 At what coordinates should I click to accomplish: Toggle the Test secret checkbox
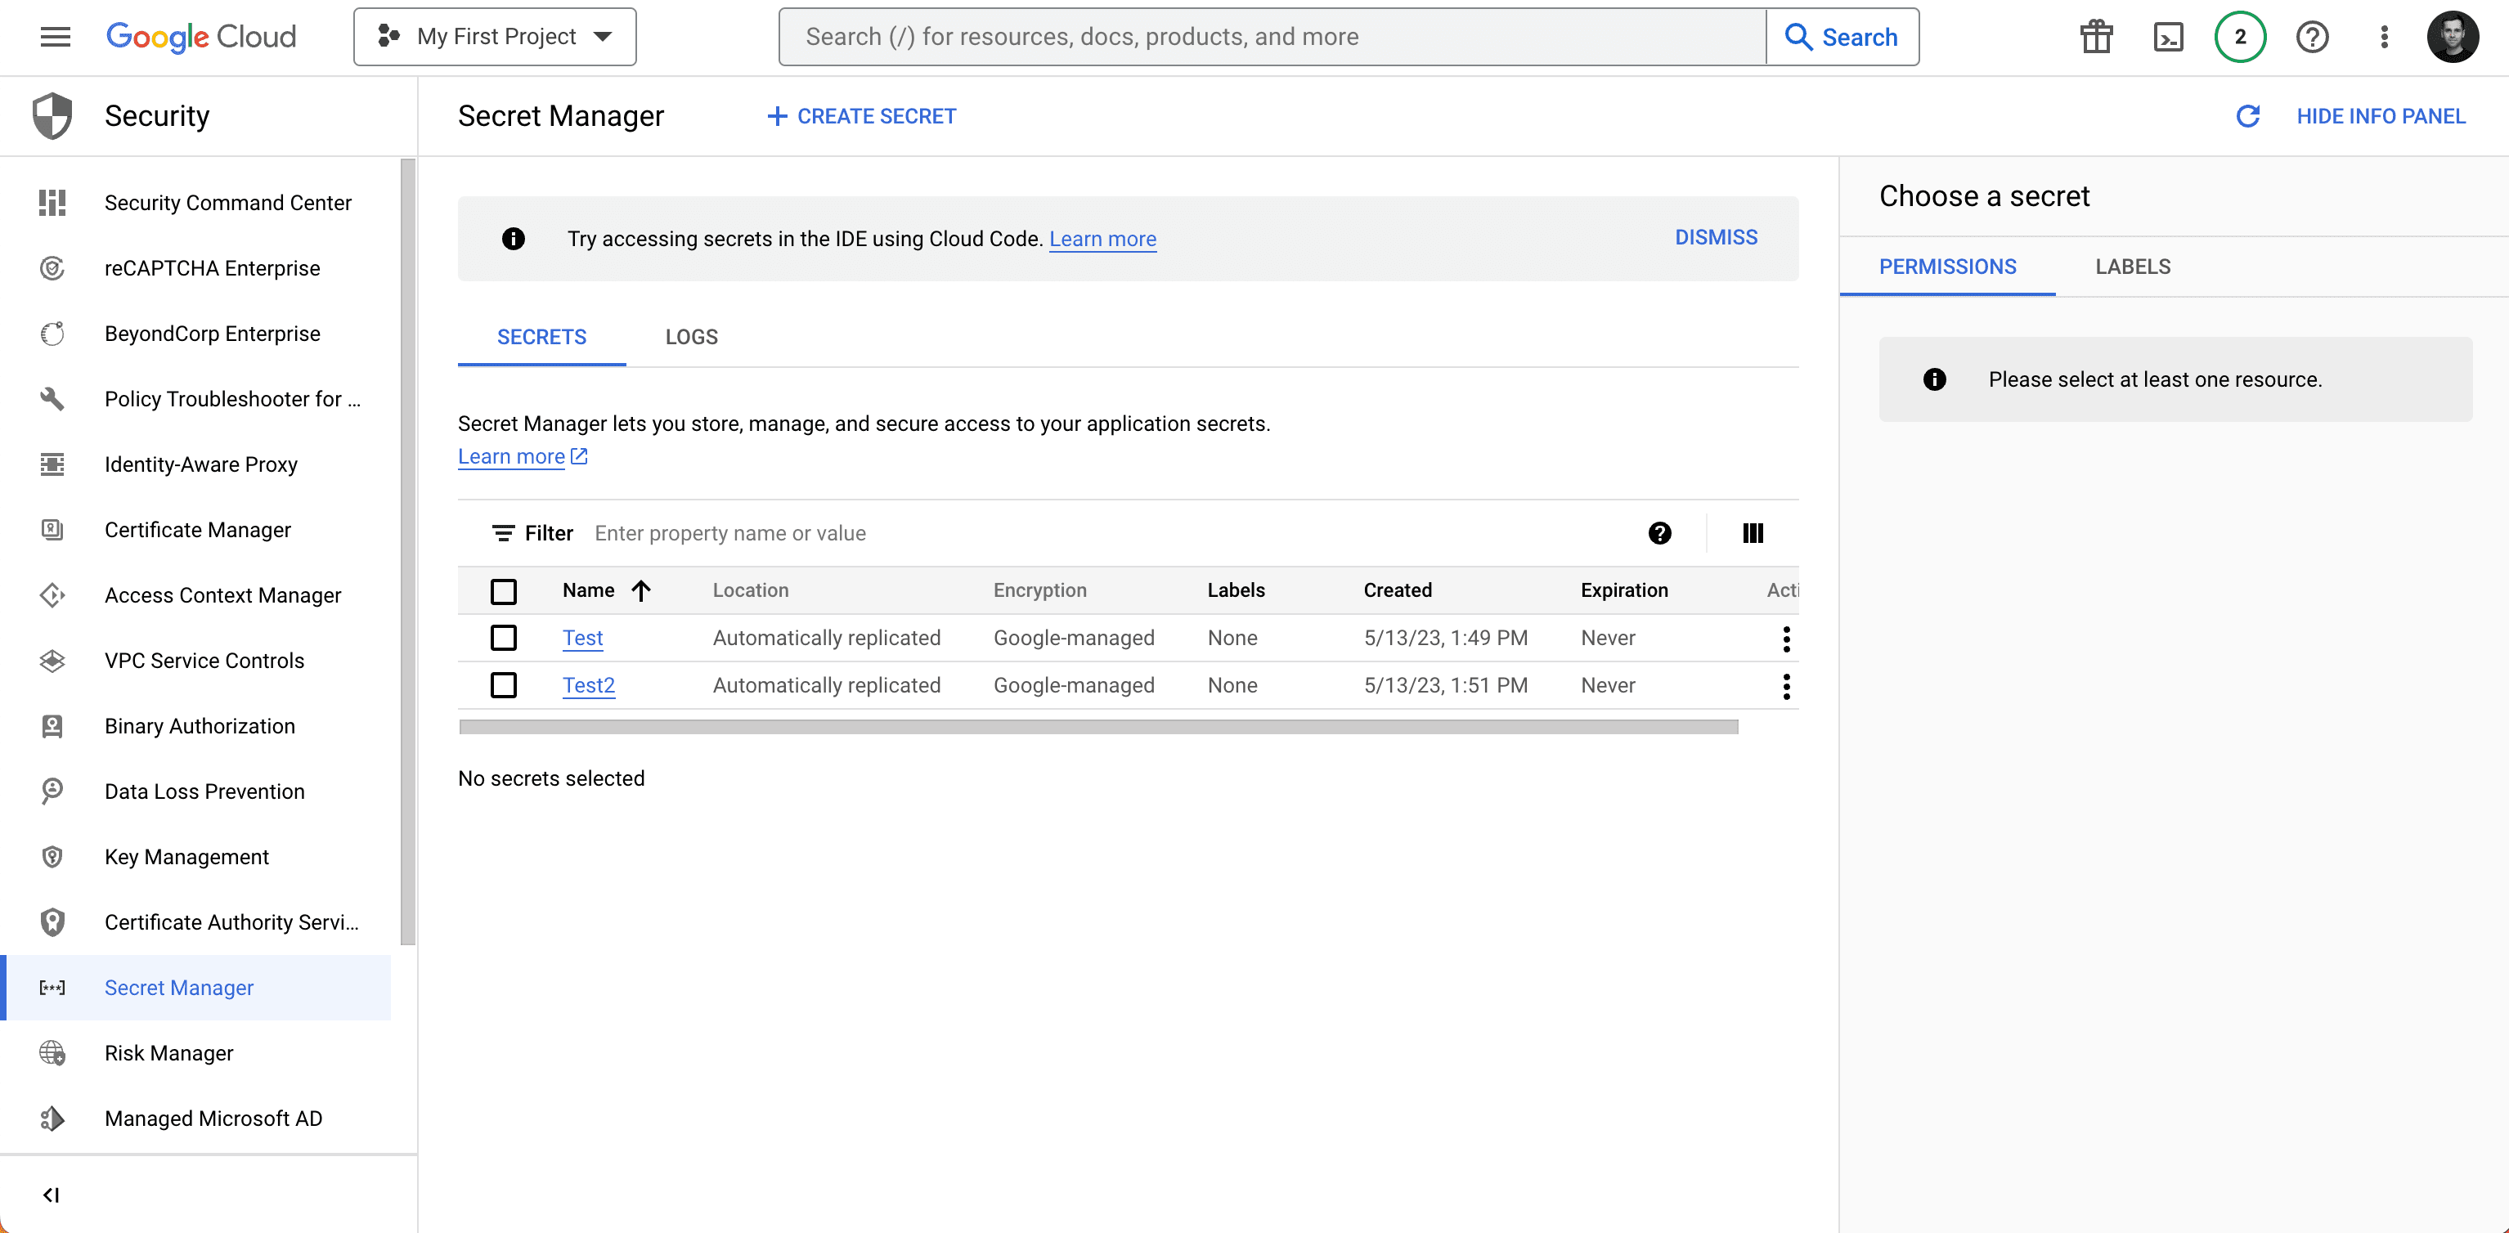[504, 638]
